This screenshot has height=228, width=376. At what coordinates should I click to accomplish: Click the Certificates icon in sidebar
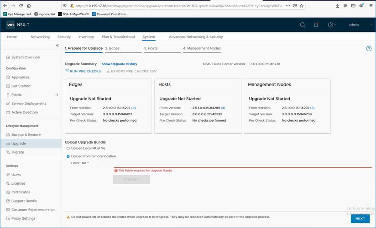coord(8,192)
